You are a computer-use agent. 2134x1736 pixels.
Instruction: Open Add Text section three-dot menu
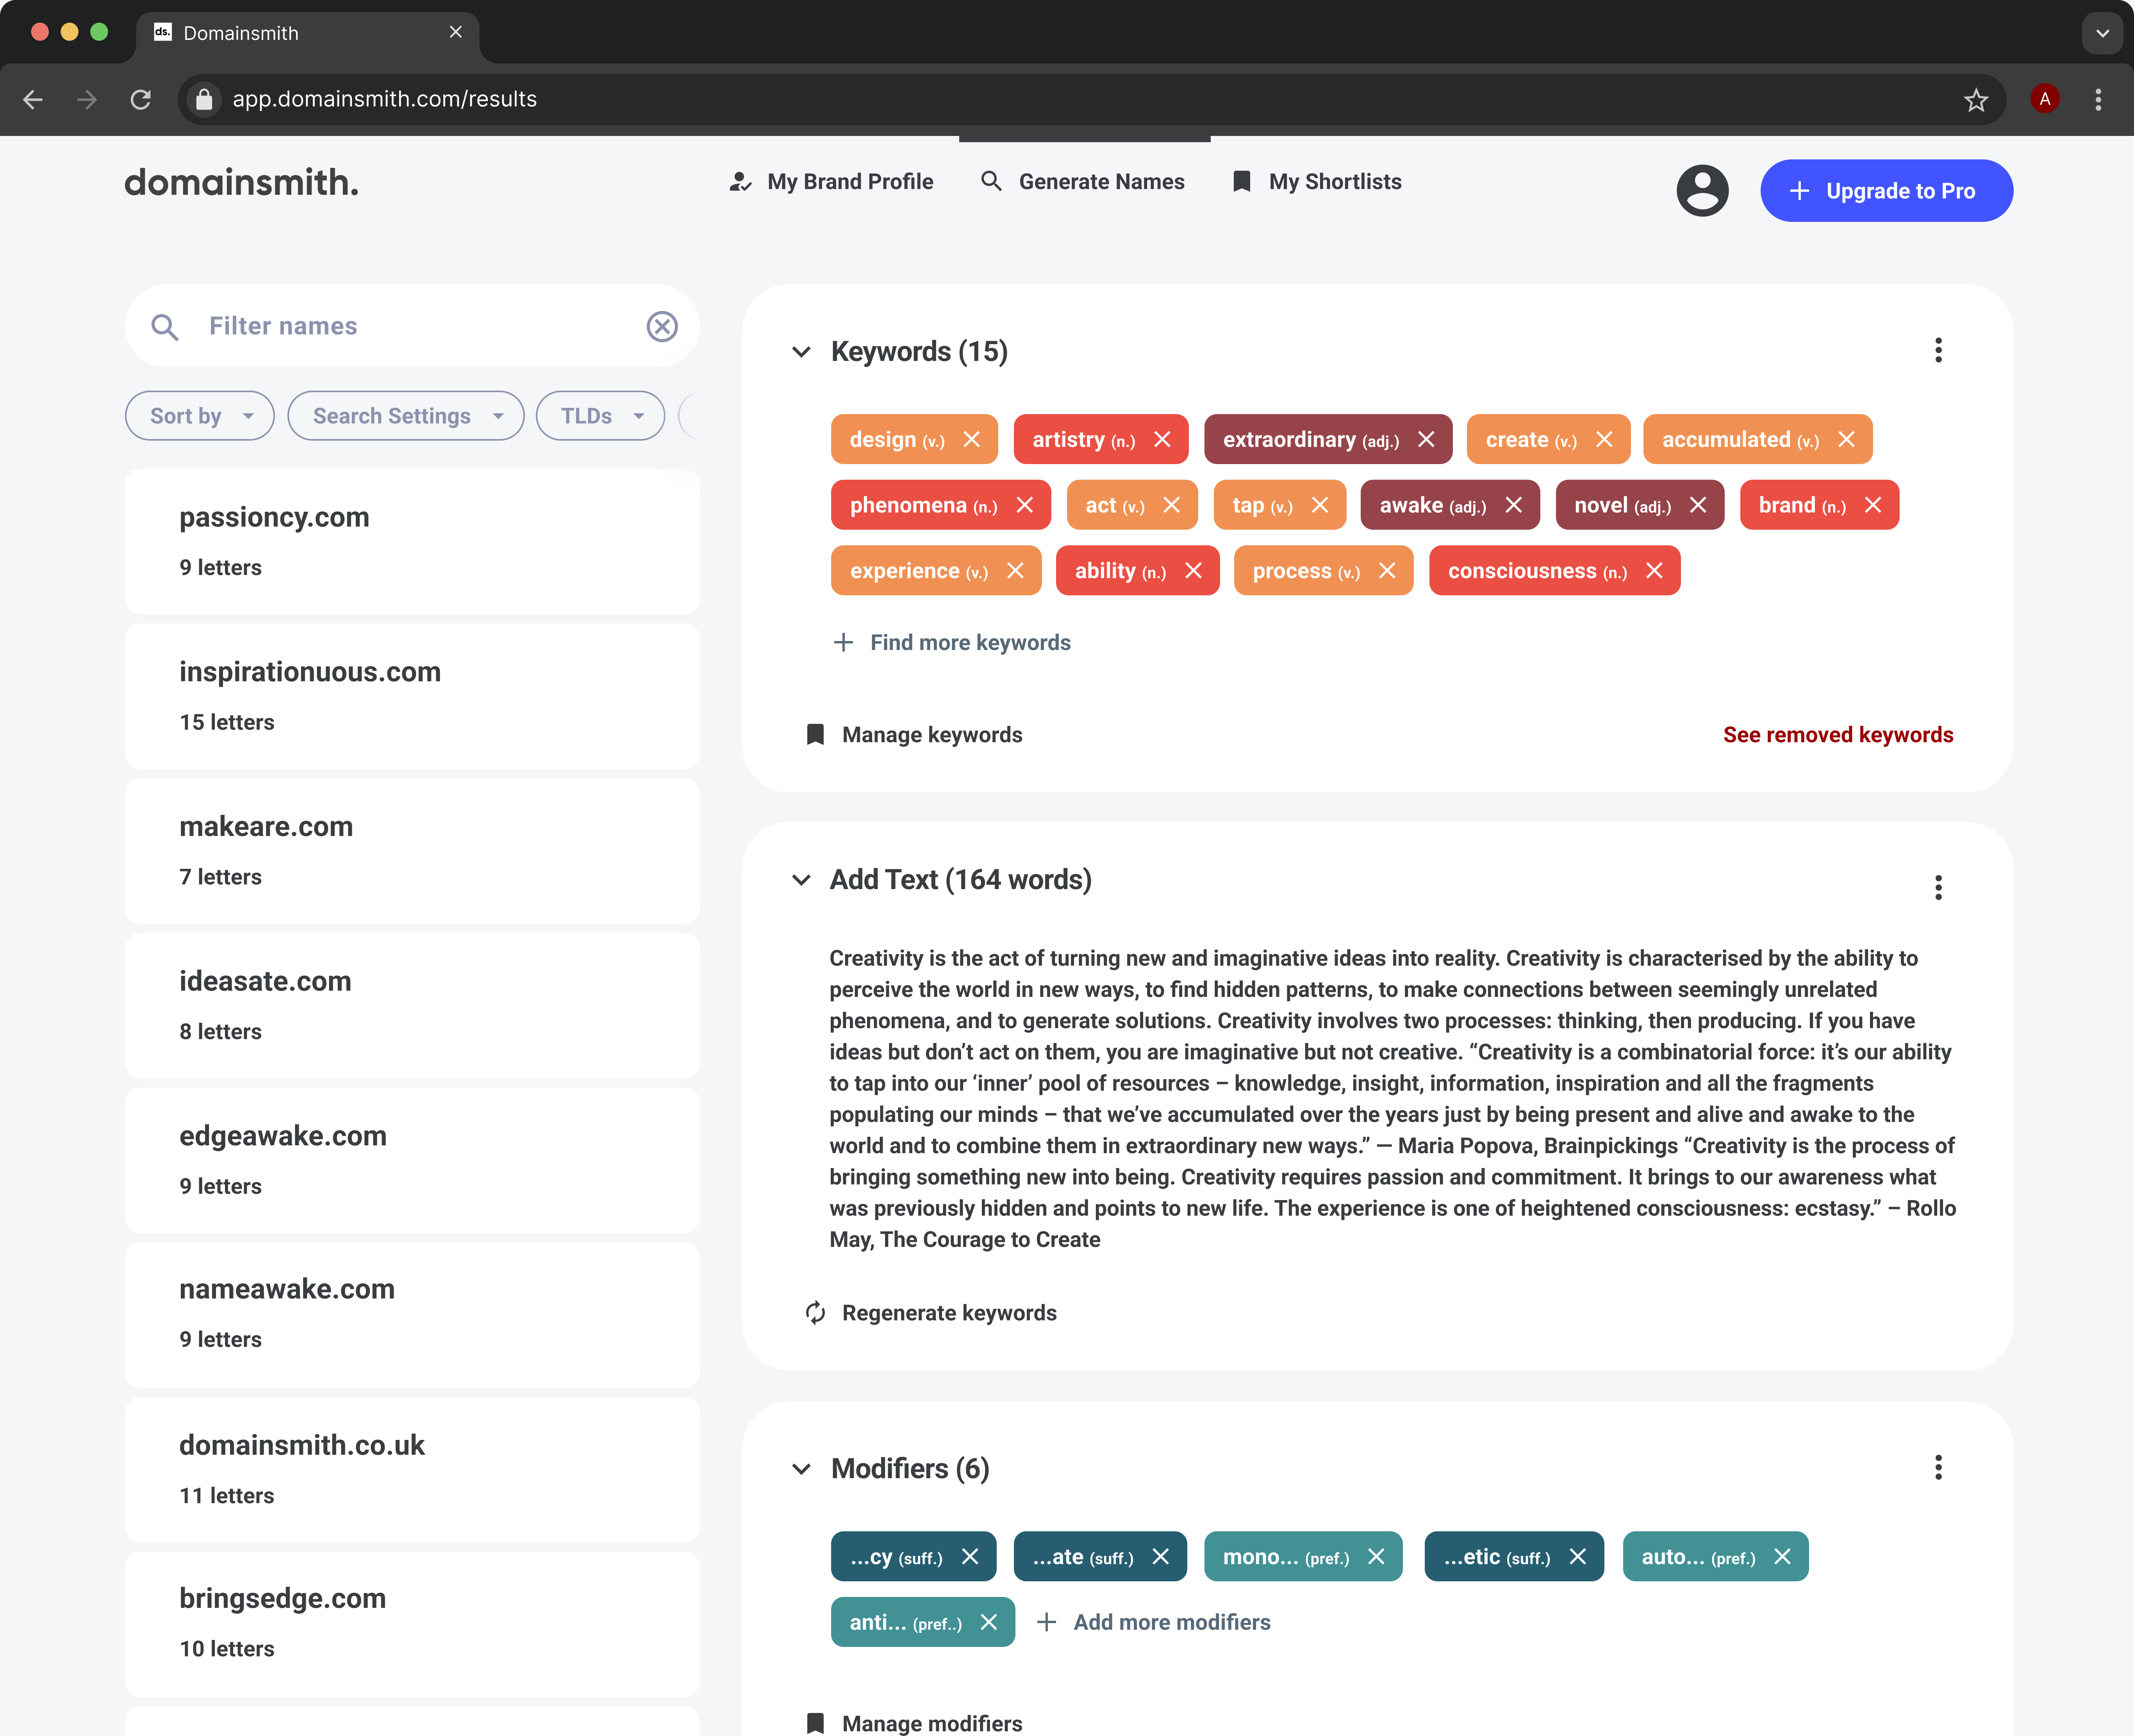click(1938, 887)
